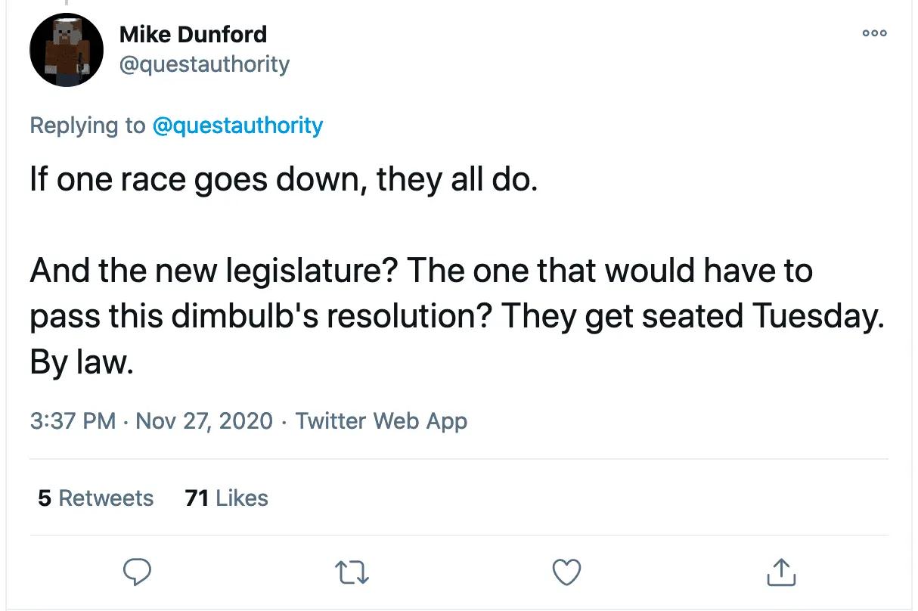Open the share tweet icon
The height and width of the screenshot is (611, 918).
[x=780, y=572]
